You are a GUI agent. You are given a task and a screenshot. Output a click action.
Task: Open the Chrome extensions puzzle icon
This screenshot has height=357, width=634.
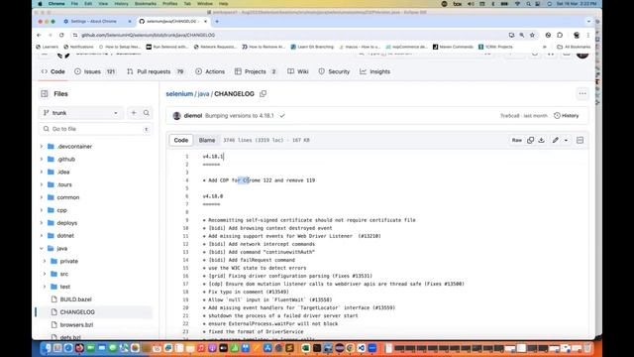[x=560, y=36]
